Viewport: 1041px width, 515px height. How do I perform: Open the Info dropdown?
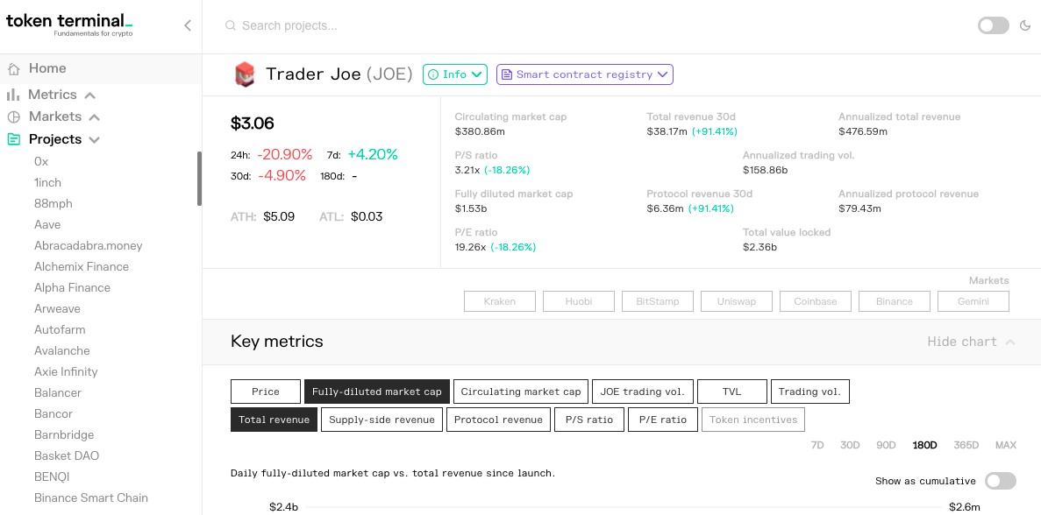tap(455, 74)
